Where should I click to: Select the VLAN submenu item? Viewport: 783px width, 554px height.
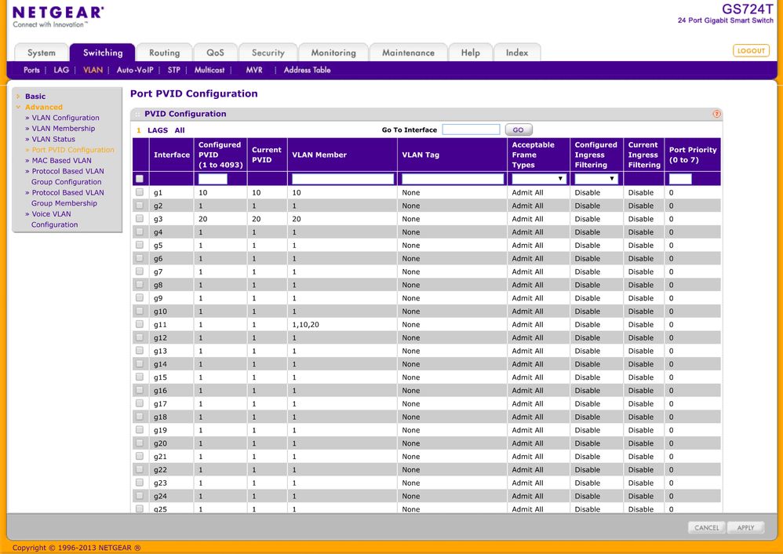coord(93,70)
